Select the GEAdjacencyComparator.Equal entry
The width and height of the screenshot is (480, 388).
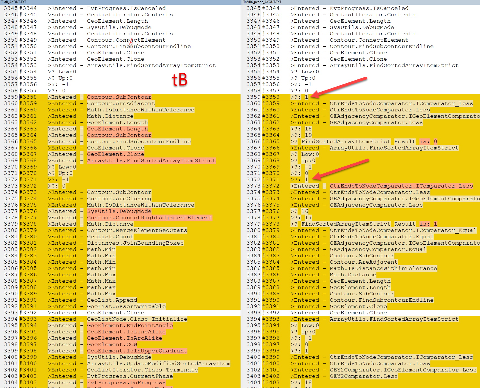point(378,249)
